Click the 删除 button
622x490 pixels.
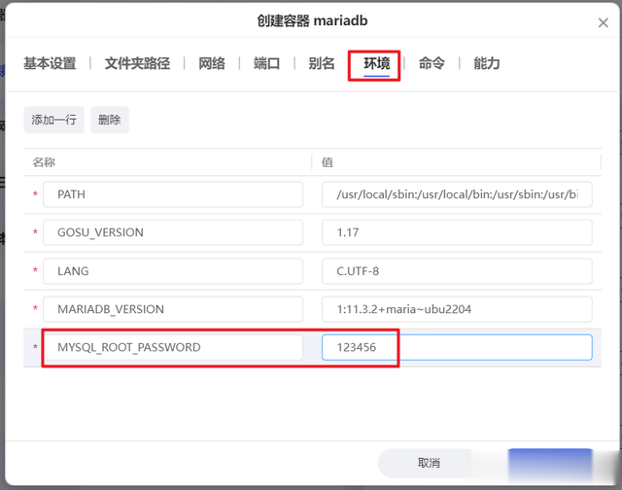point(110,120)
